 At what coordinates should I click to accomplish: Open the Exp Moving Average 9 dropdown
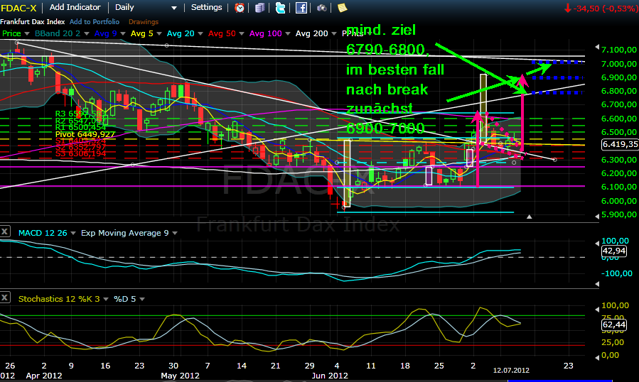point(174,233)
